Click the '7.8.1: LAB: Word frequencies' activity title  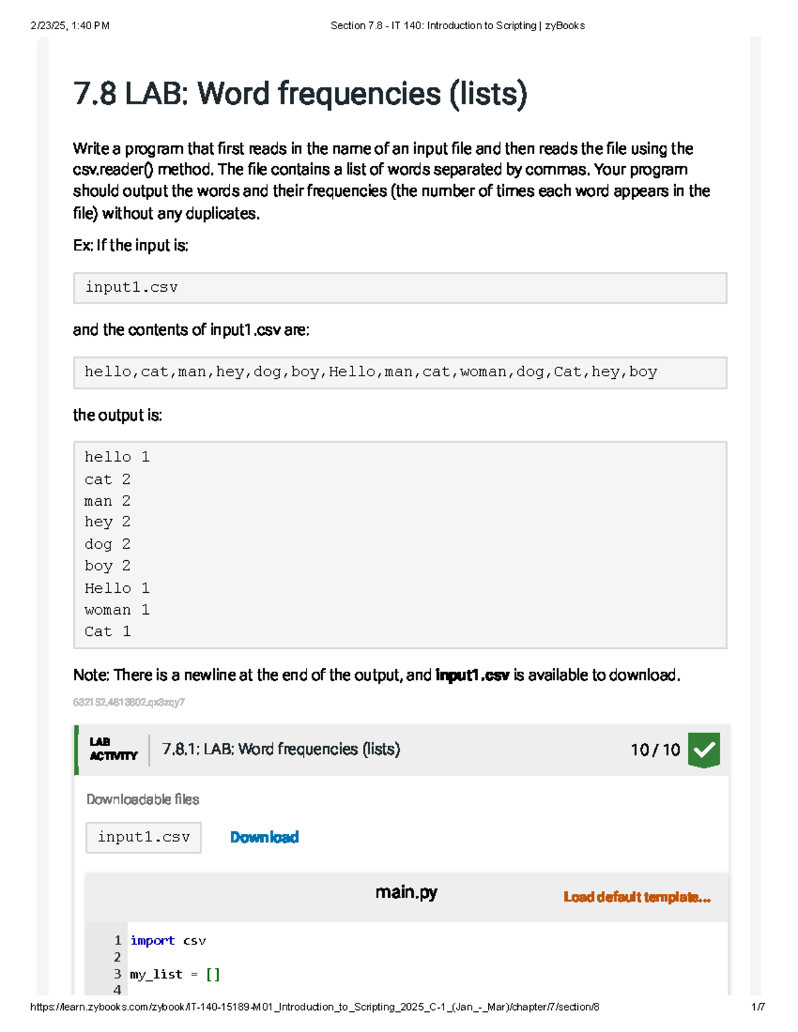(281, 750)
